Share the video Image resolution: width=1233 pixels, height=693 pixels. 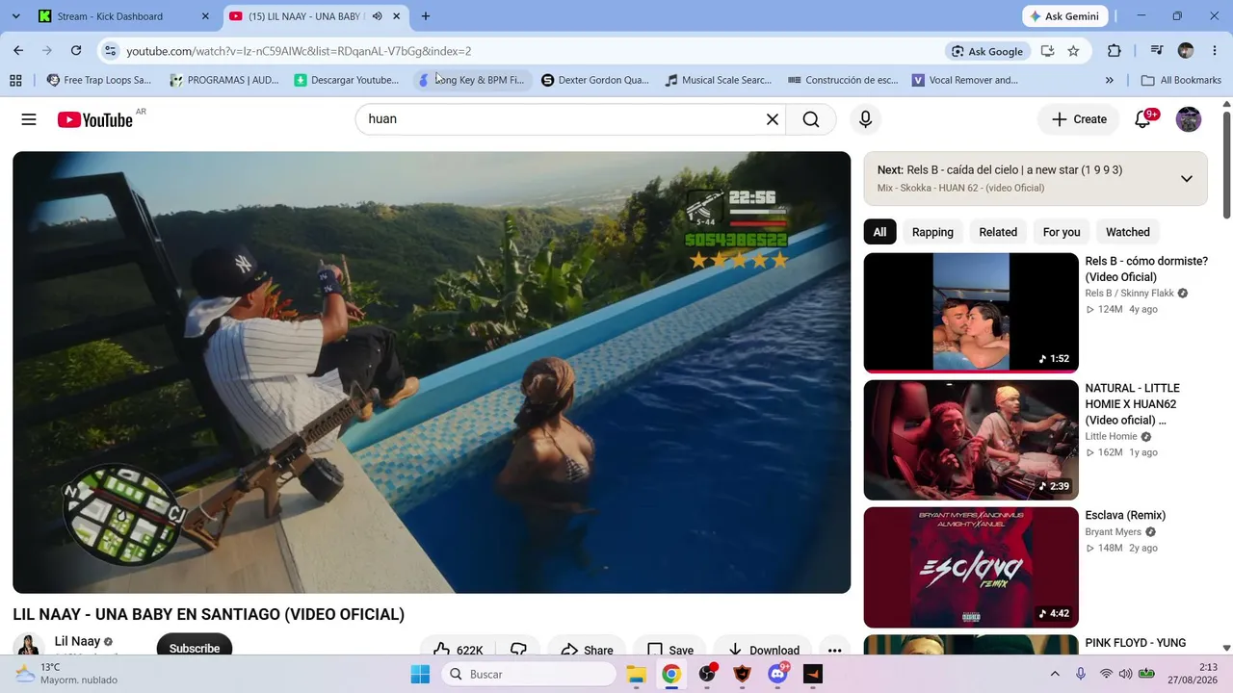coord(587,650)
